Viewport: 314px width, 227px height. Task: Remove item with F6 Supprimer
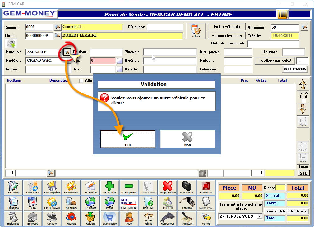point(129,188)
